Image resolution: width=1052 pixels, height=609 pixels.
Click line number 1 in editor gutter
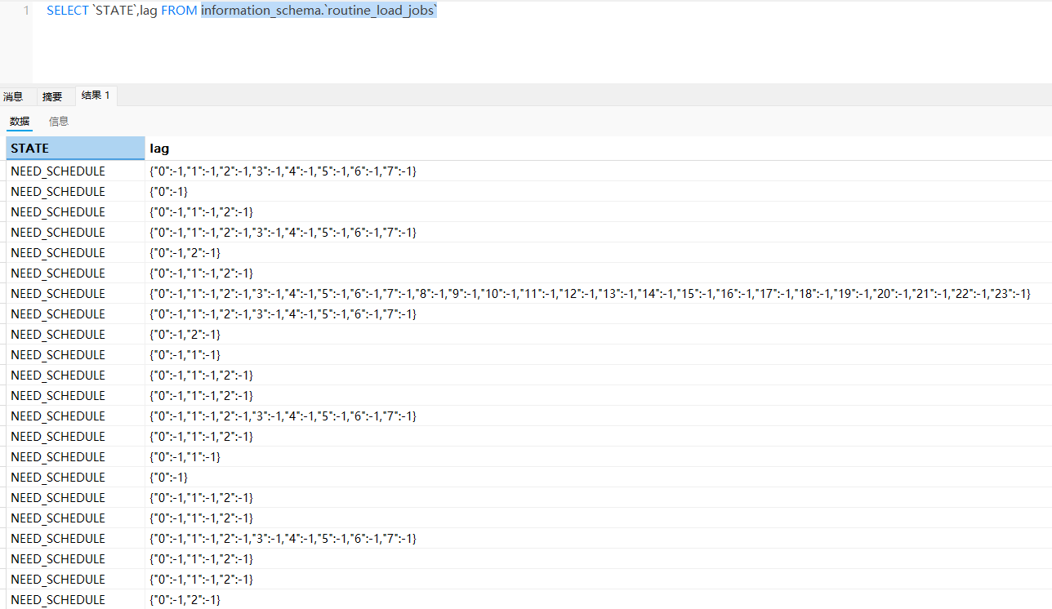(26, 11)
